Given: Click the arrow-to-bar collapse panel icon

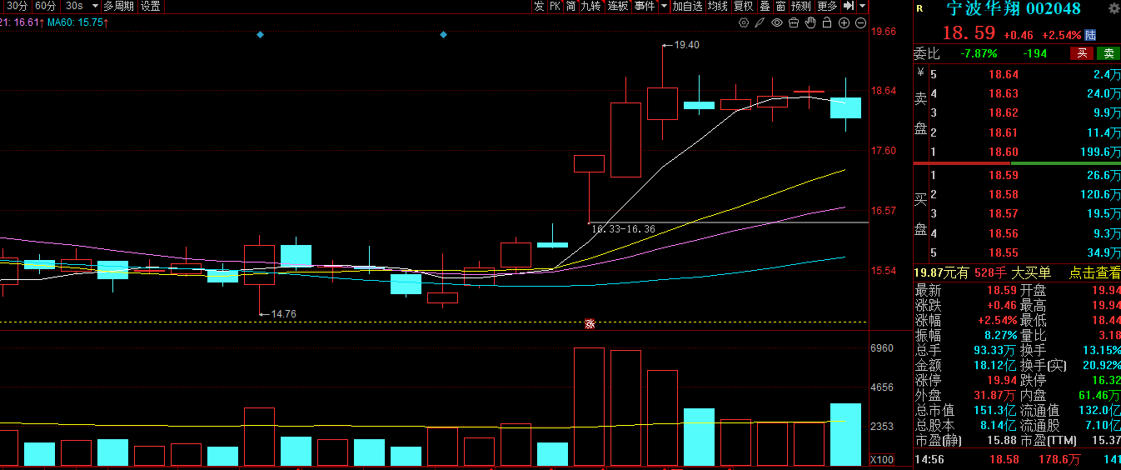Looking at the screenshot, I should (849, 6).
